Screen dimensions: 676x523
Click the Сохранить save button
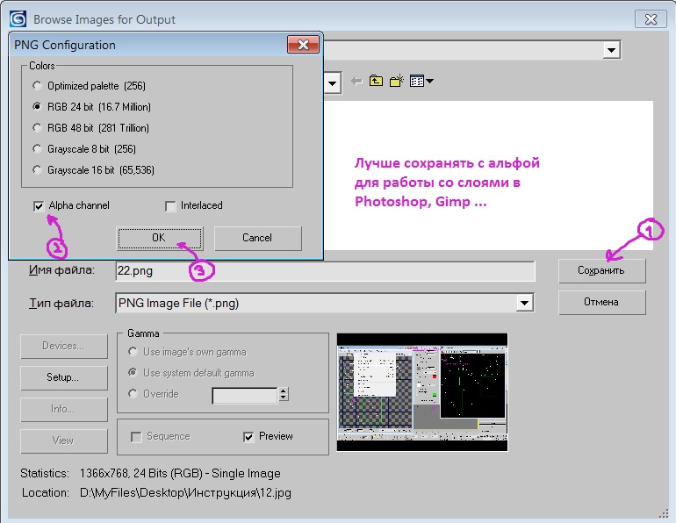coord(601,270)
